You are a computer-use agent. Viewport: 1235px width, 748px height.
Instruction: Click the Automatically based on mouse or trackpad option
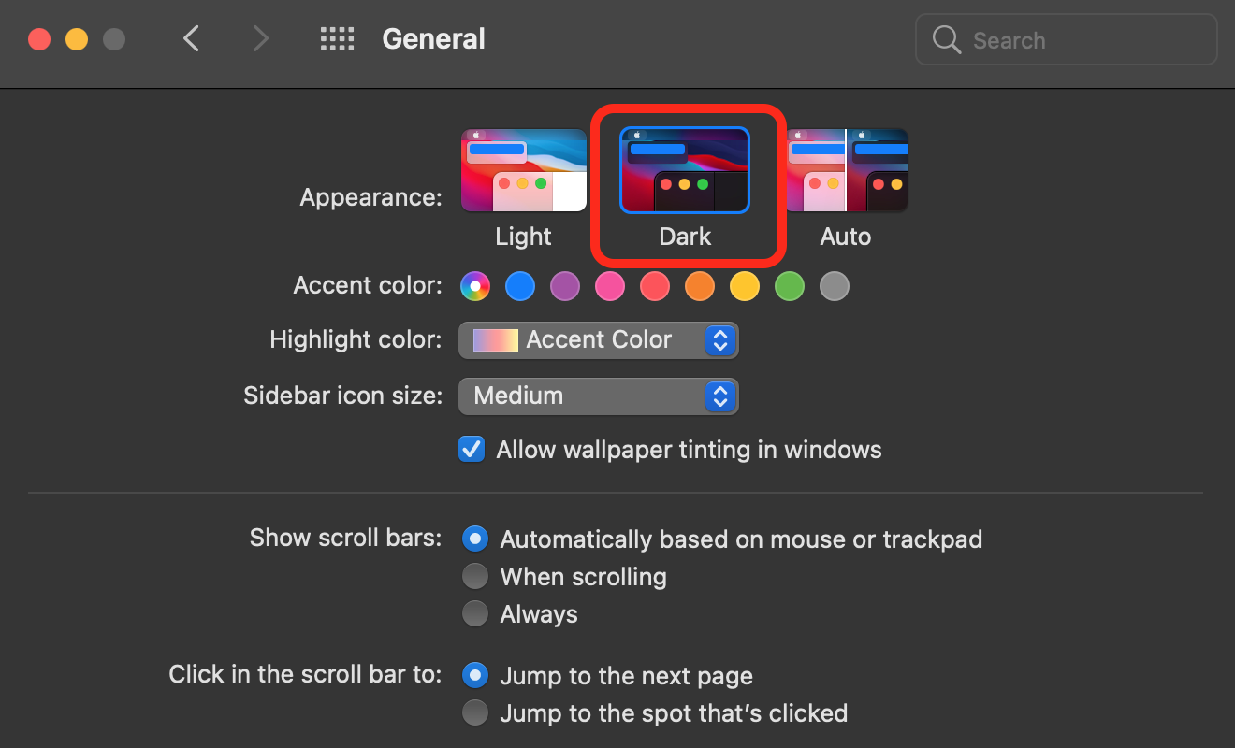click(475, 539)
